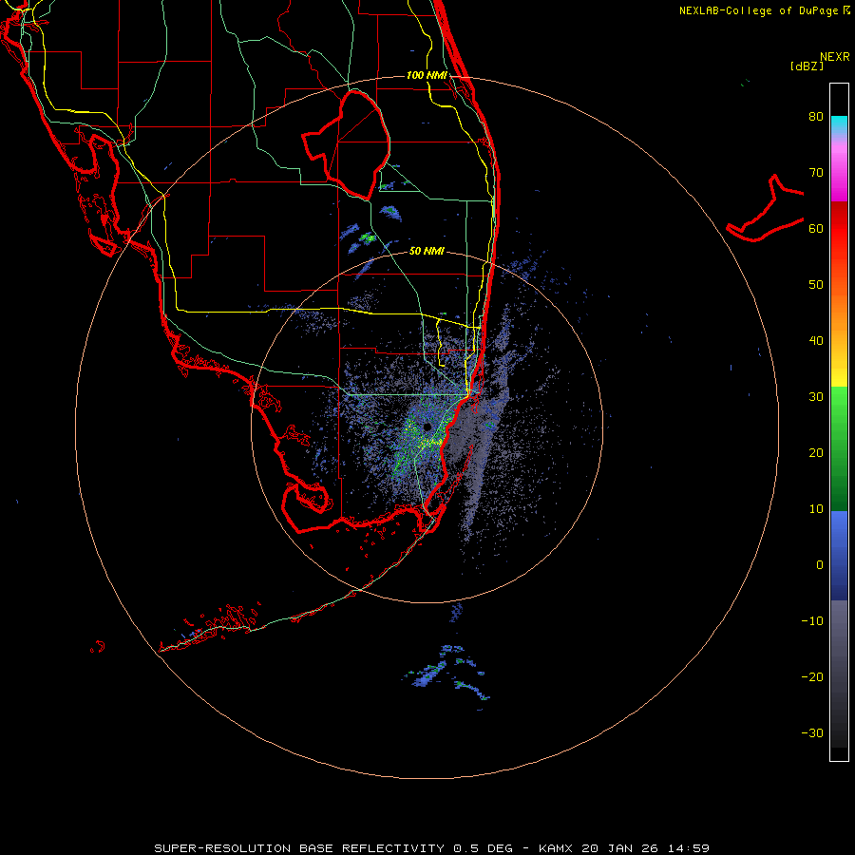
Task: Click the red Bahamas island outline east of the rings
Action: point(765,209)
